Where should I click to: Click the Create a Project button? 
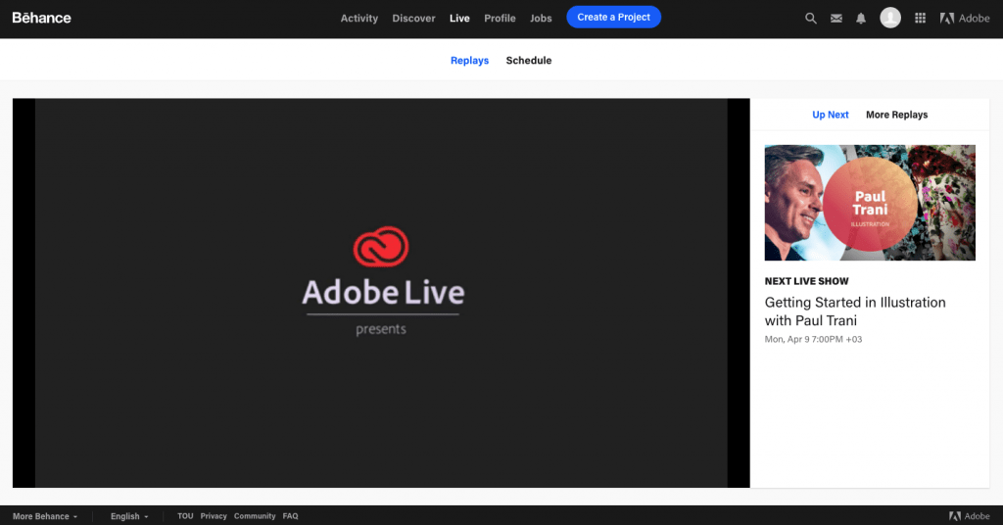pyautogui.click(x=613, y=18)
